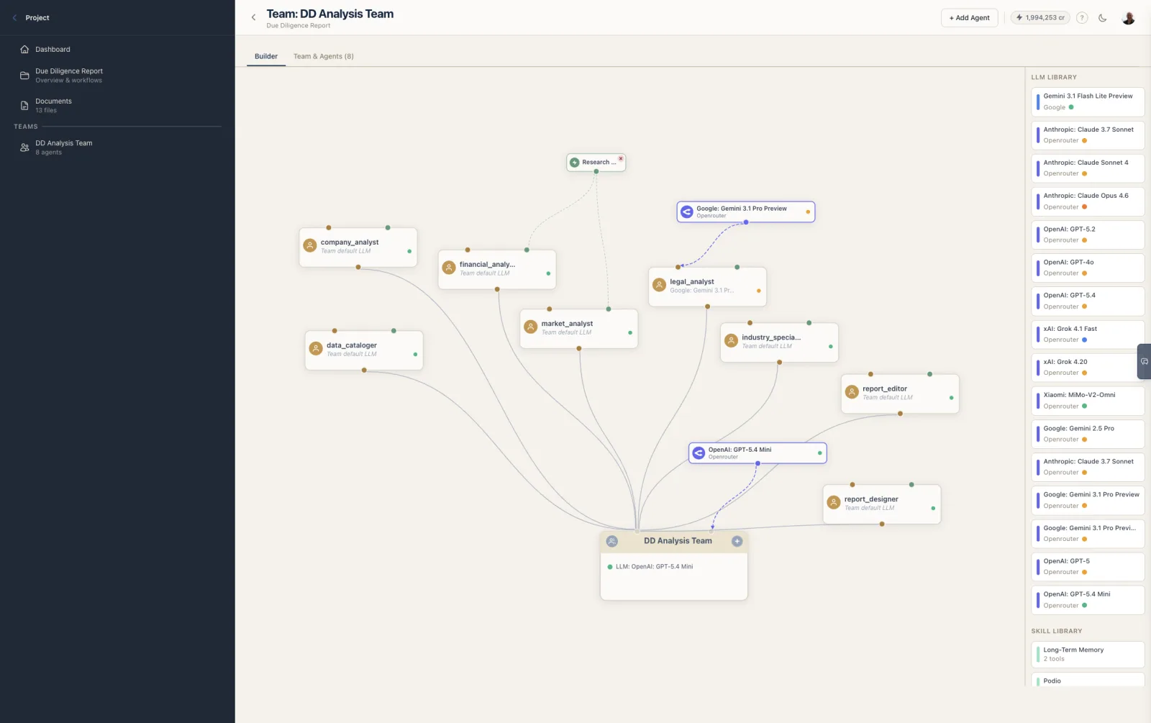Go back with the Project chevron
The height and width of the screenshot is (723, 1151).
coord(14,18)
